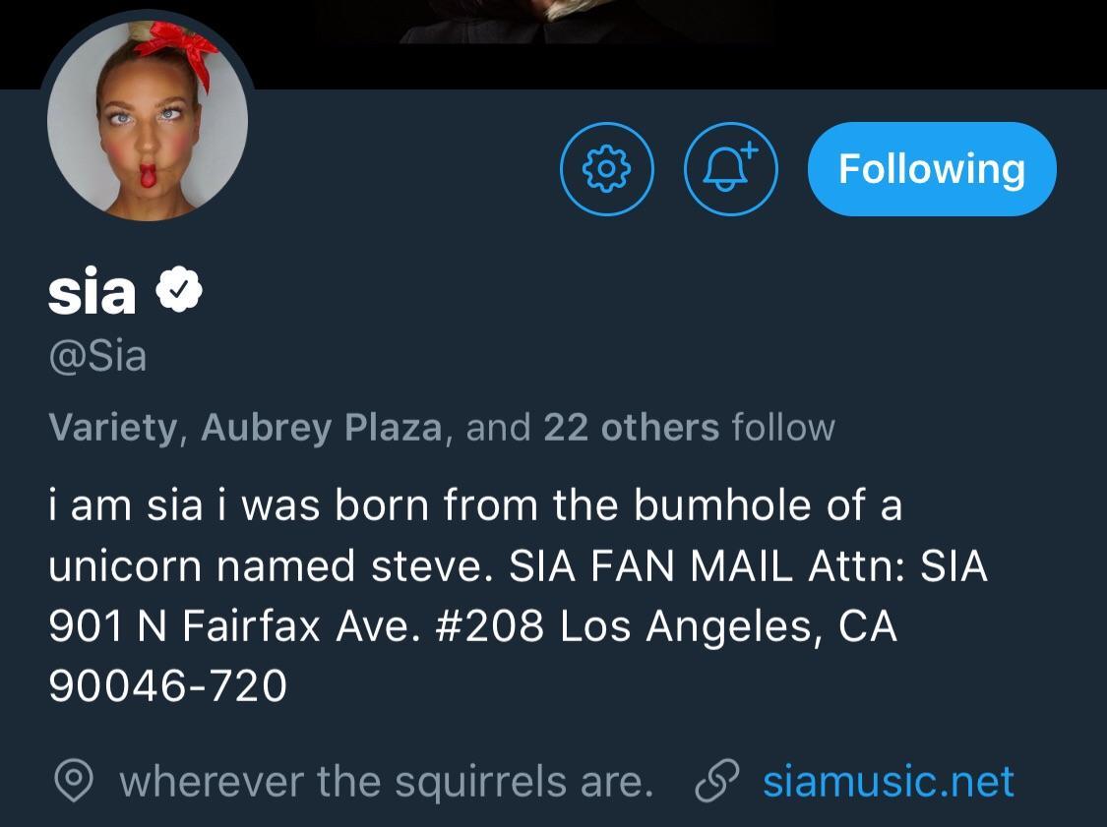Visit the siamusic.net website link
Viewport: 1107px width, 827px height.
tap(887, 781)
